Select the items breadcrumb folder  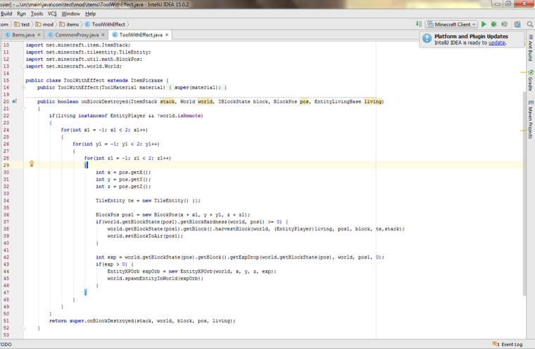pos(73,24)
